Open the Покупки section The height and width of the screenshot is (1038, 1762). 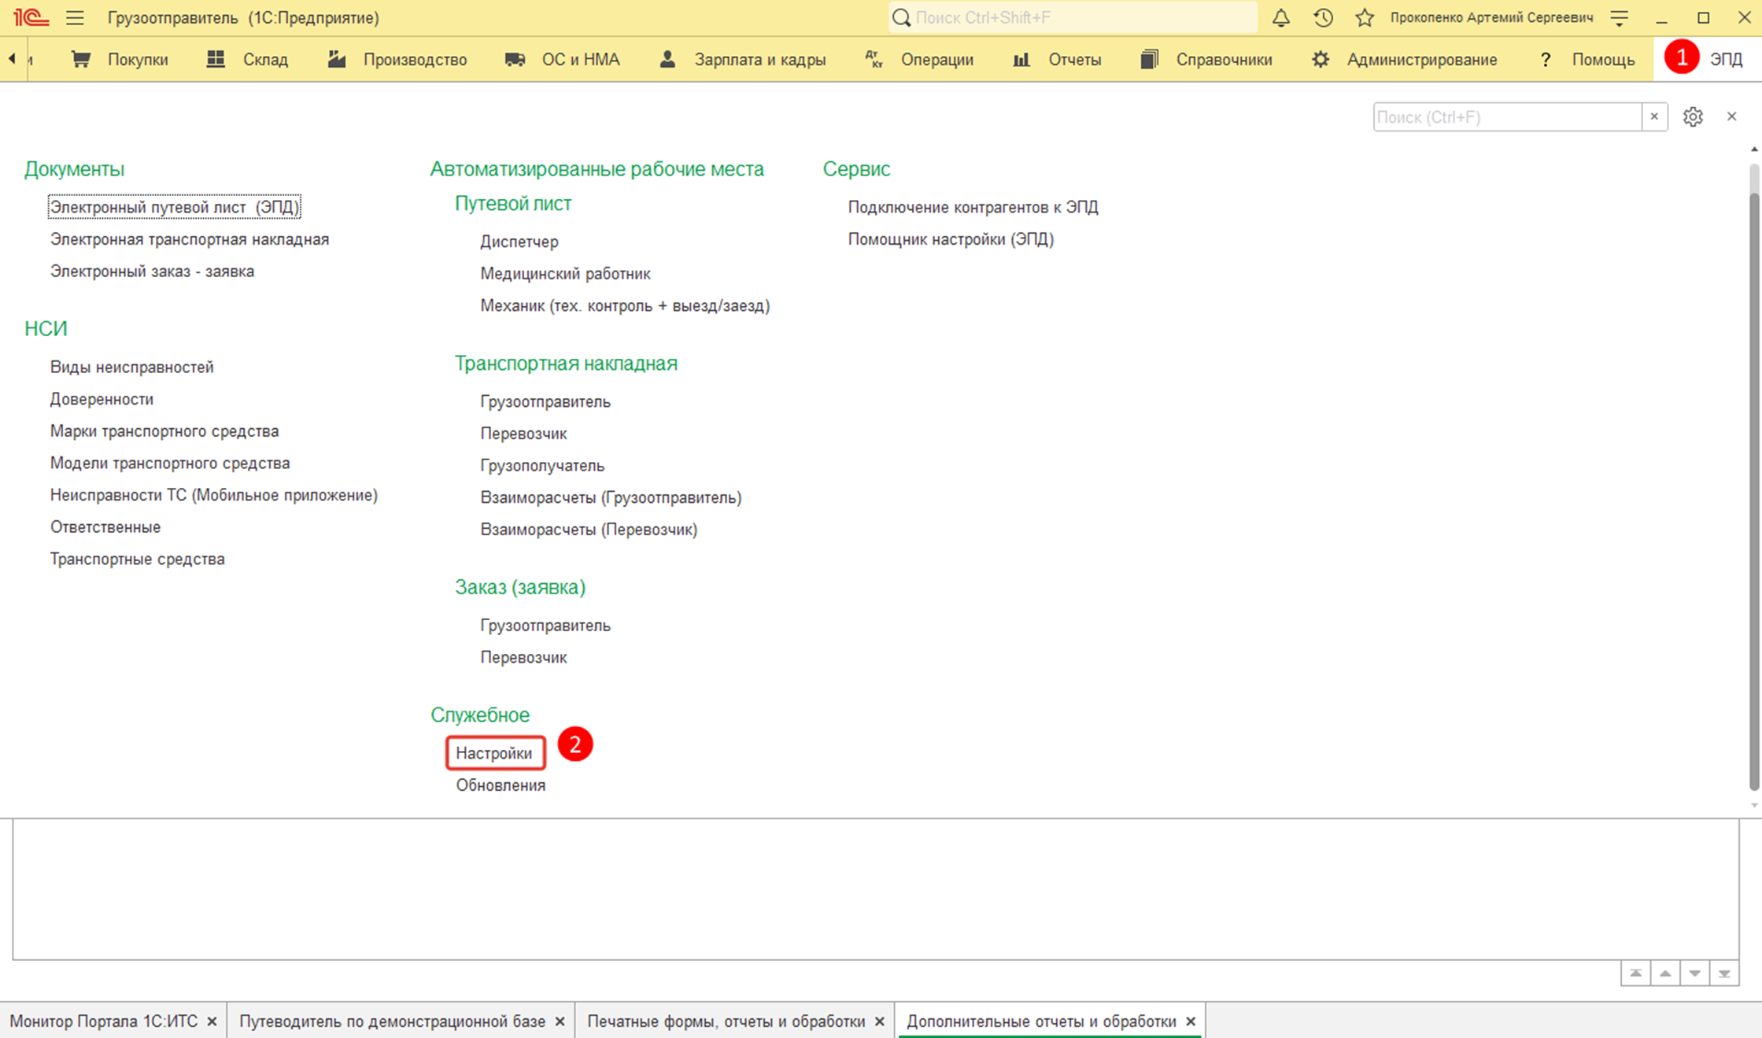[x=138, y=59]
